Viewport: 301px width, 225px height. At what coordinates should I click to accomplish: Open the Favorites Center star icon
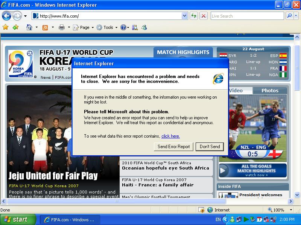6,27
